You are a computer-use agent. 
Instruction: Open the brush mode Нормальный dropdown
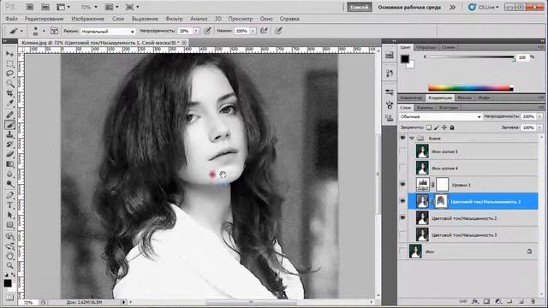pyautogui.click(x=108, y=31)
